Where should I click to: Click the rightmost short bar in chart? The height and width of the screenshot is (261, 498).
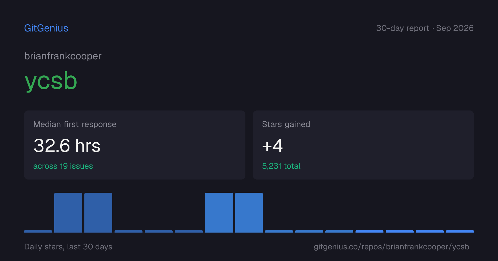click(460, 231)
